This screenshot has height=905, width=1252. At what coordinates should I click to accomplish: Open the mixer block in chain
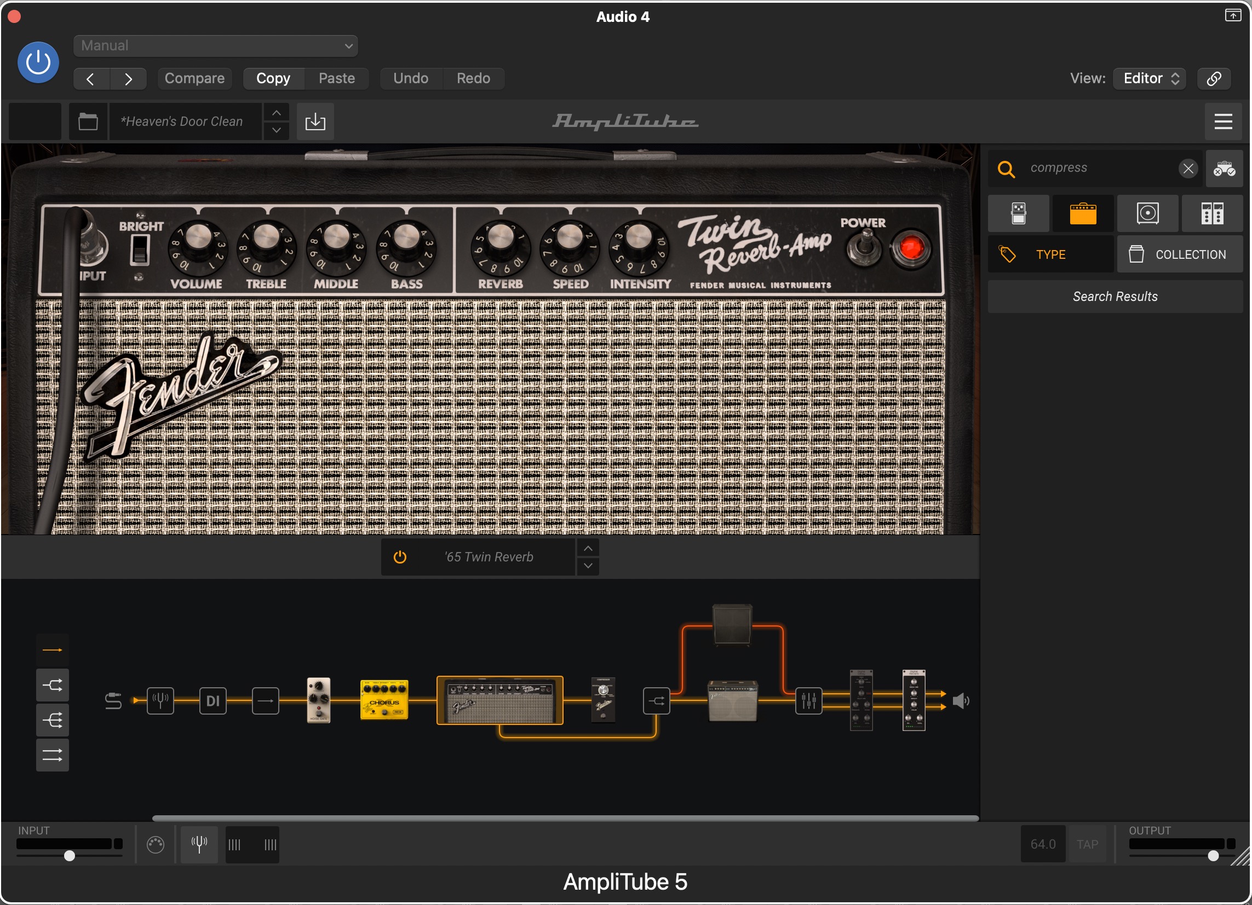(809, 701)
